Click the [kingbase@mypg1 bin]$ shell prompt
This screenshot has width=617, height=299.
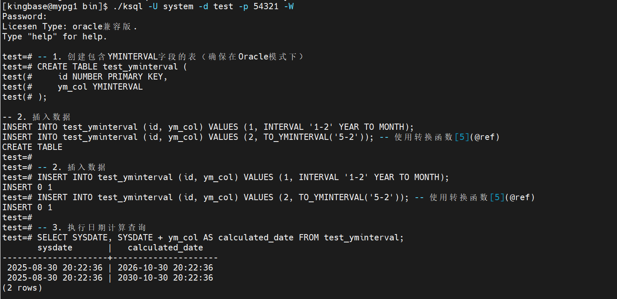coord(55,6)
